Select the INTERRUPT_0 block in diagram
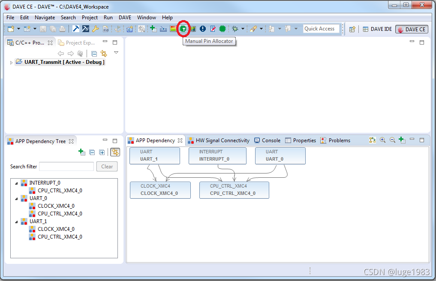The image size is (436, 281). (217, 155)
